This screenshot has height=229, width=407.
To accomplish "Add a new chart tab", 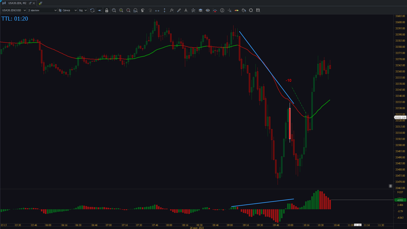I will point(40,3).
